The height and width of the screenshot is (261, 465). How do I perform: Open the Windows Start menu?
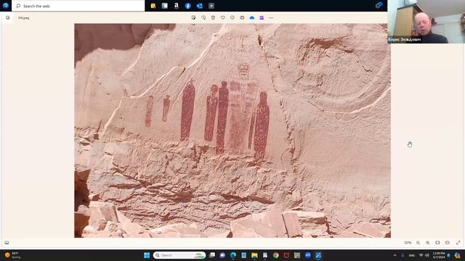click(147, 255)
